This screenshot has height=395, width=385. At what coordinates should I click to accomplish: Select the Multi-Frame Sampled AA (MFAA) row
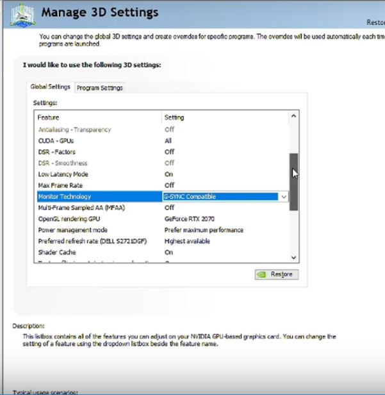click(163, 208)
